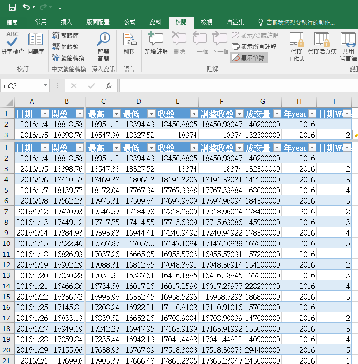
Task: Launch the 翻譯 translate tool
Action: pyautogui.click(x=130, y=44)
